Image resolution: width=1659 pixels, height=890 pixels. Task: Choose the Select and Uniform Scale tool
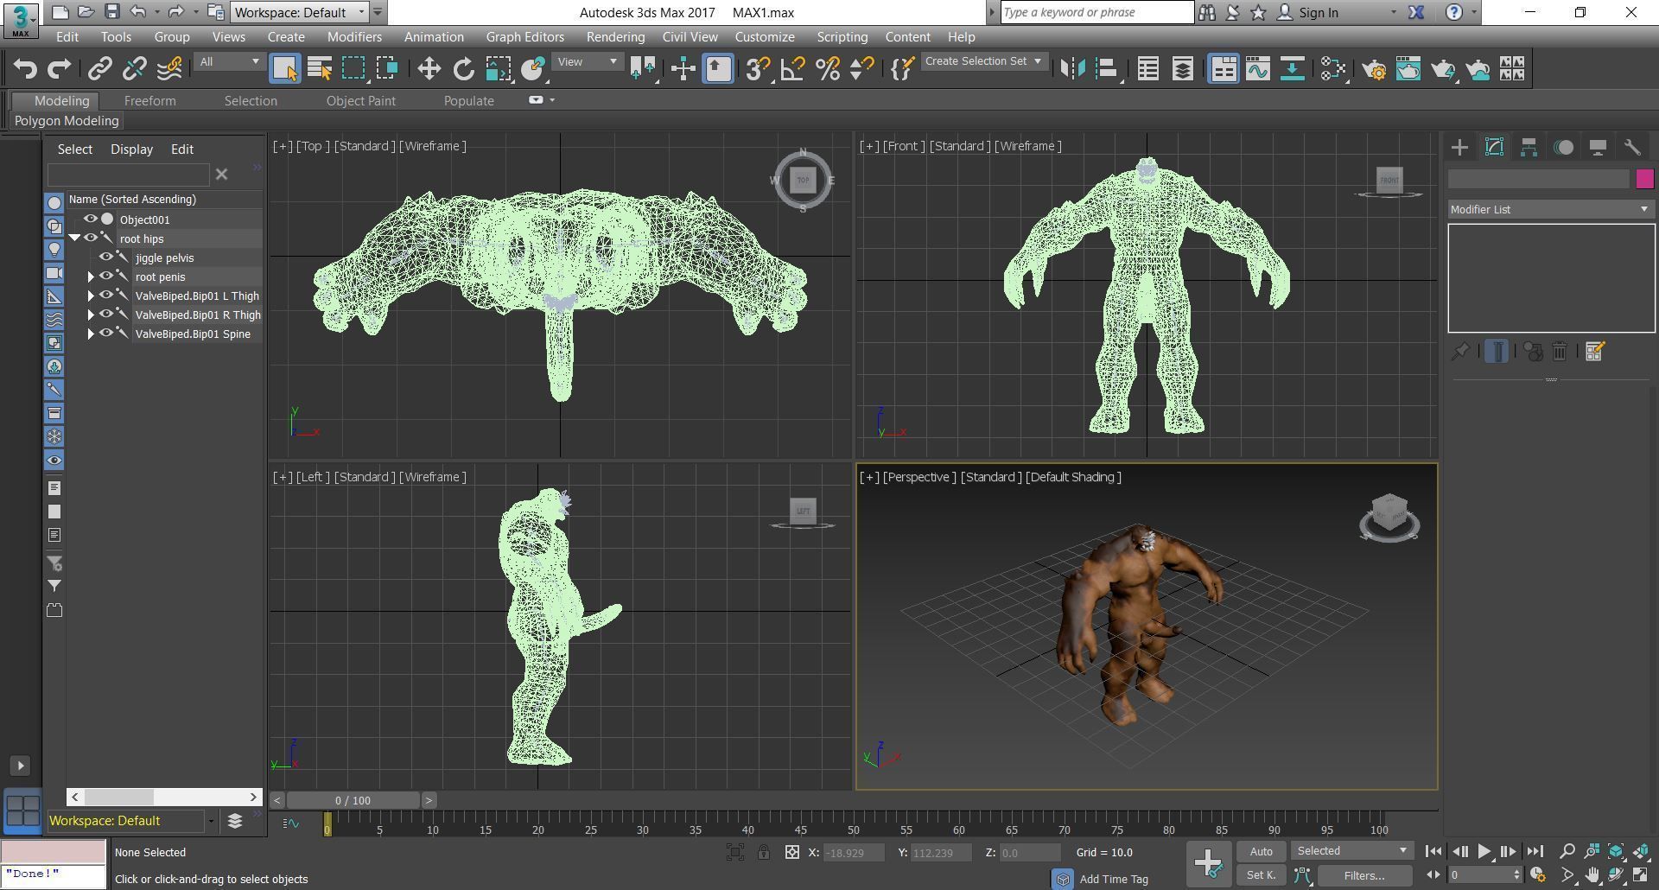pos(498,69)
